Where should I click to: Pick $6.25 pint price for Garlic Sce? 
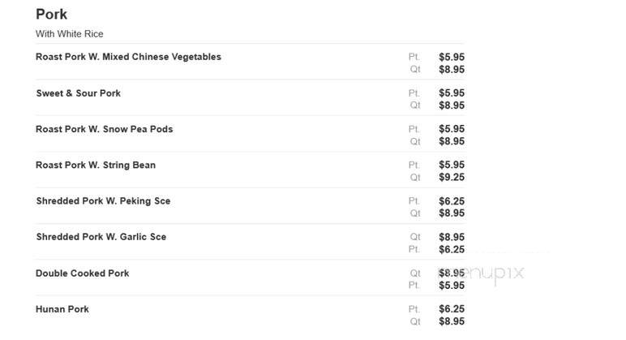pyautogui.click(x=452, y=249)
